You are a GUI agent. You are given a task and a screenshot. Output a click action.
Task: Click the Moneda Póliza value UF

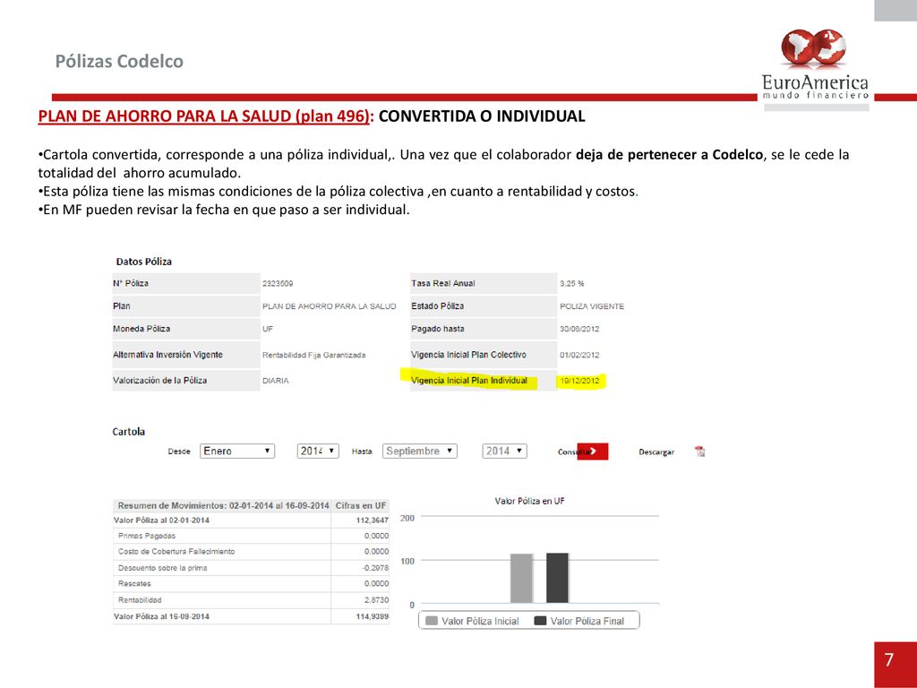pyautogui.click(x=267, y=329)
